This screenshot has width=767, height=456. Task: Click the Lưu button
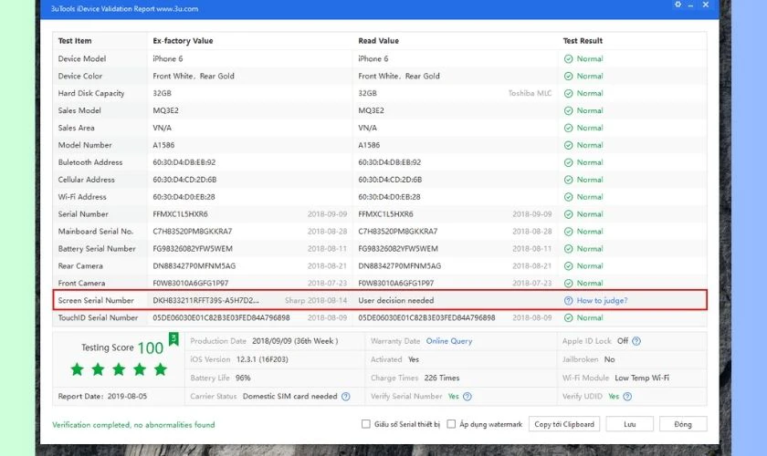click(x=629, y=424)
